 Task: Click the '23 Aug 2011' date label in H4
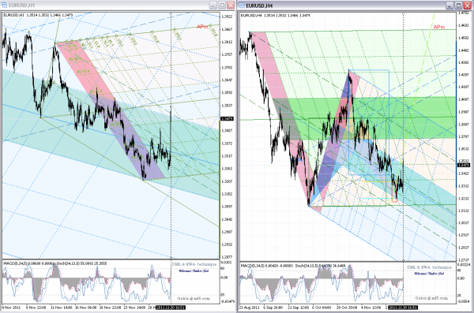[250, 307]
